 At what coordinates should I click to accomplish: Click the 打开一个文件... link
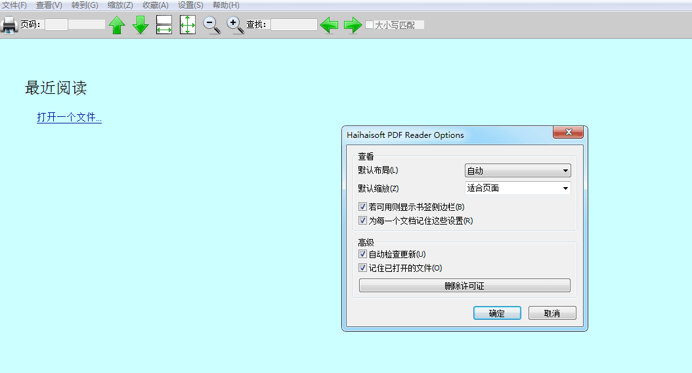click(x=70, y=117)
